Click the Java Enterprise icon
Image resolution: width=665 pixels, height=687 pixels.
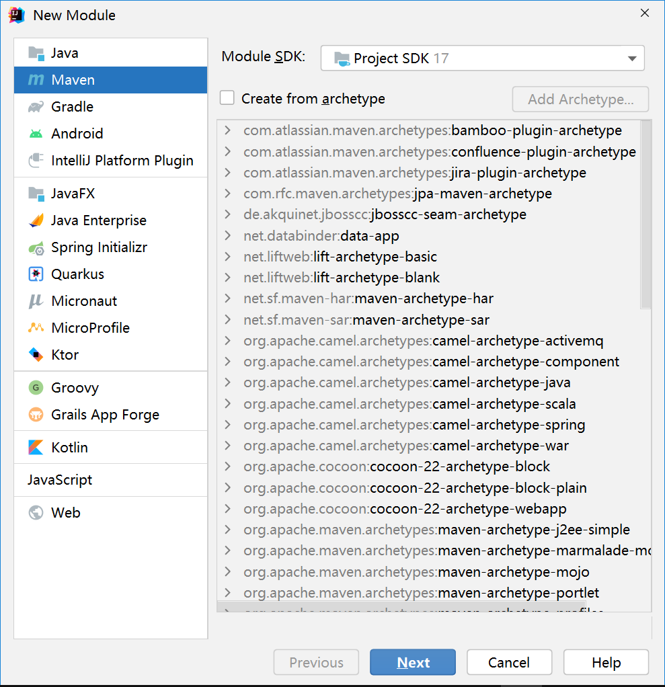[36, 220]
